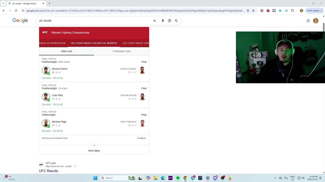The width and height of the screenshot is (325, 182).
Task: Click Sam Patterson's fighter photo
Action: point(142,123)
